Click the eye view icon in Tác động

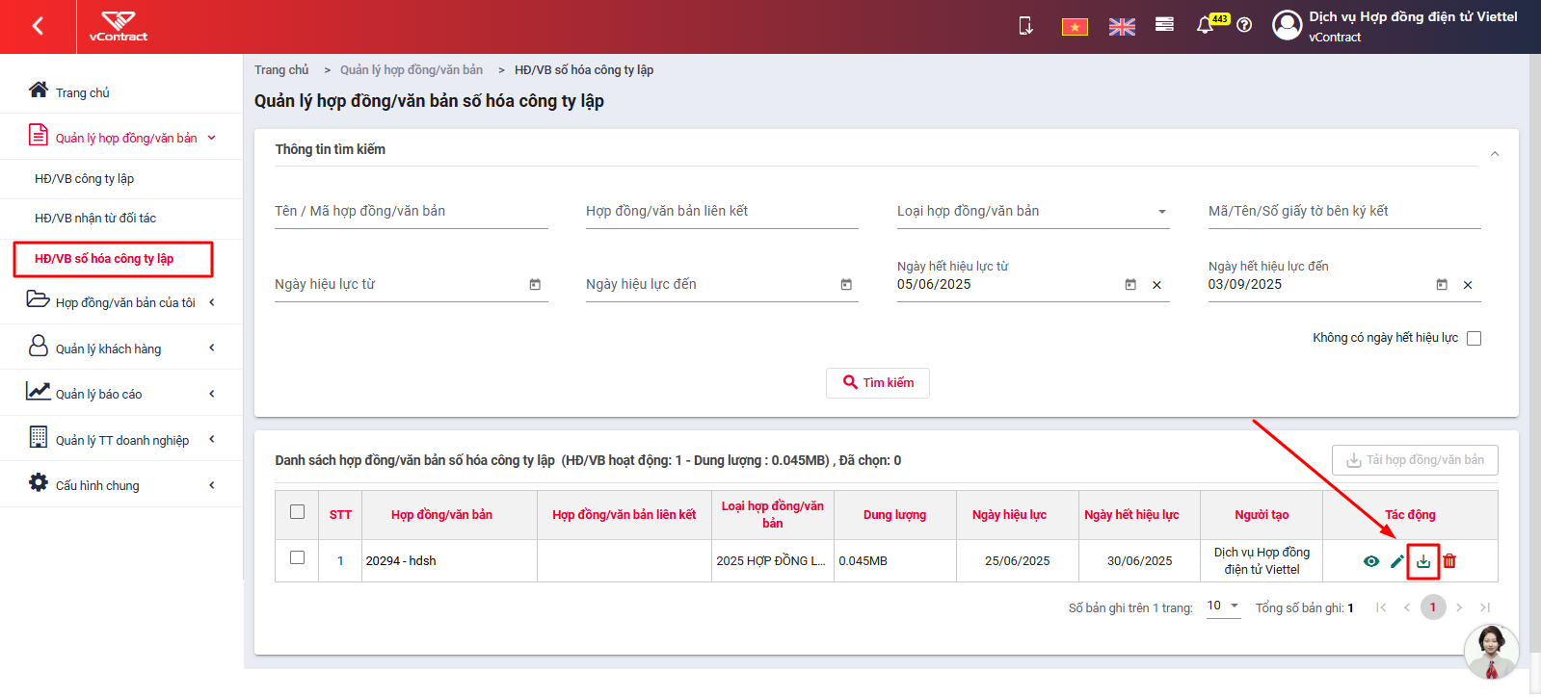click(1371, 561)
